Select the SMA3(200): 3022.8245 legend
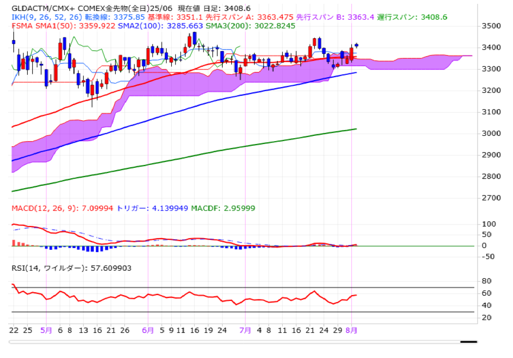Image resolution: width=513 pixels, height=358 pixels. (x=250, y=26)
